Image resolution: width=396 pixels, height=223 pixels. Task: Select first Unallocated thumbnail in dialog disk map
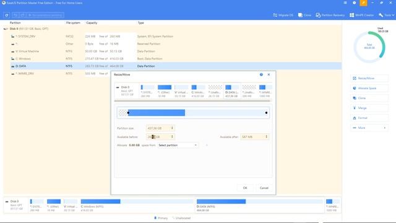pos(215,91)
